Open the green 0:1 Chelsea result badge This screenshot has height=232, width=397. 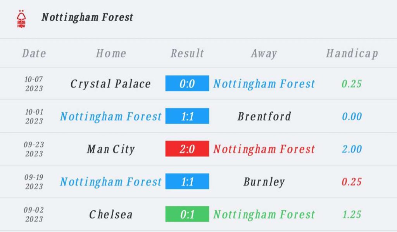187,214
